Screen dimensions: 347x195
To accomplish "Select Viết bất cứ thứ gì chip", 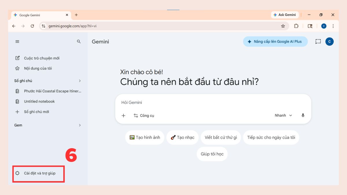I will pyautogui.click(x=221, y=138).
